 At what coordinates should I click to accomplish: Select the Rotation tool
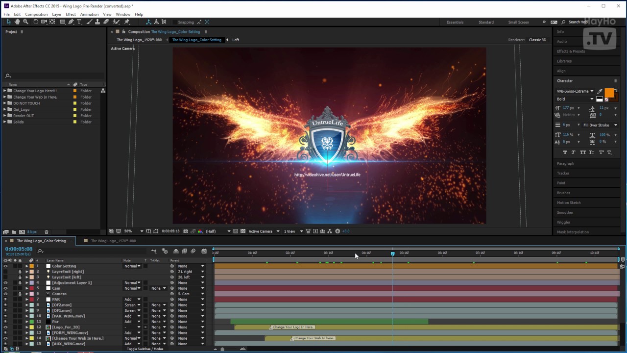[x=36, y=22]
